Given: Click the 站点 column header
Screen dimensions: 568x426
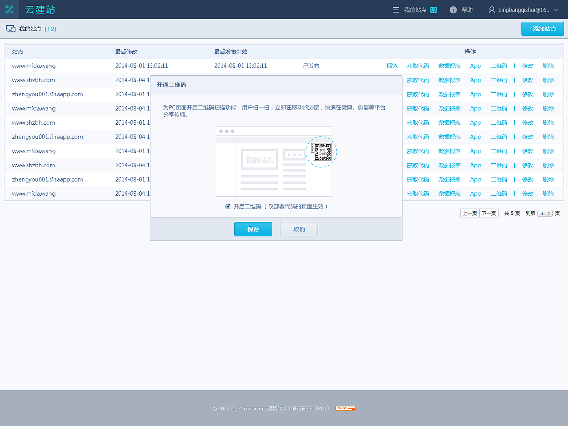Looking at the screenshot, I should pyautogui.click(x=18, y=52).
